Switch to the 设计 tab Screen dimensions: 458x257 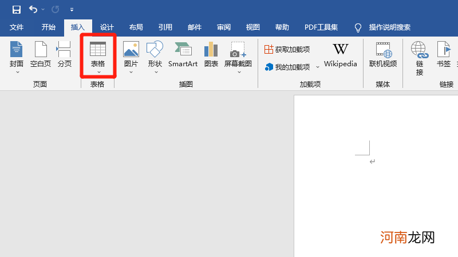[x=106, y=27]
